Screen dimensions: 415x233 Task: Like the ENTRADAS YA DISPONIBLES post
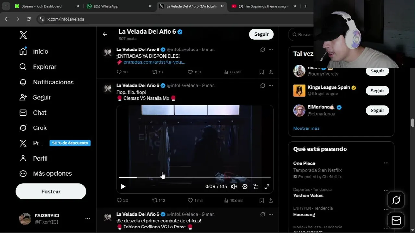195,72
